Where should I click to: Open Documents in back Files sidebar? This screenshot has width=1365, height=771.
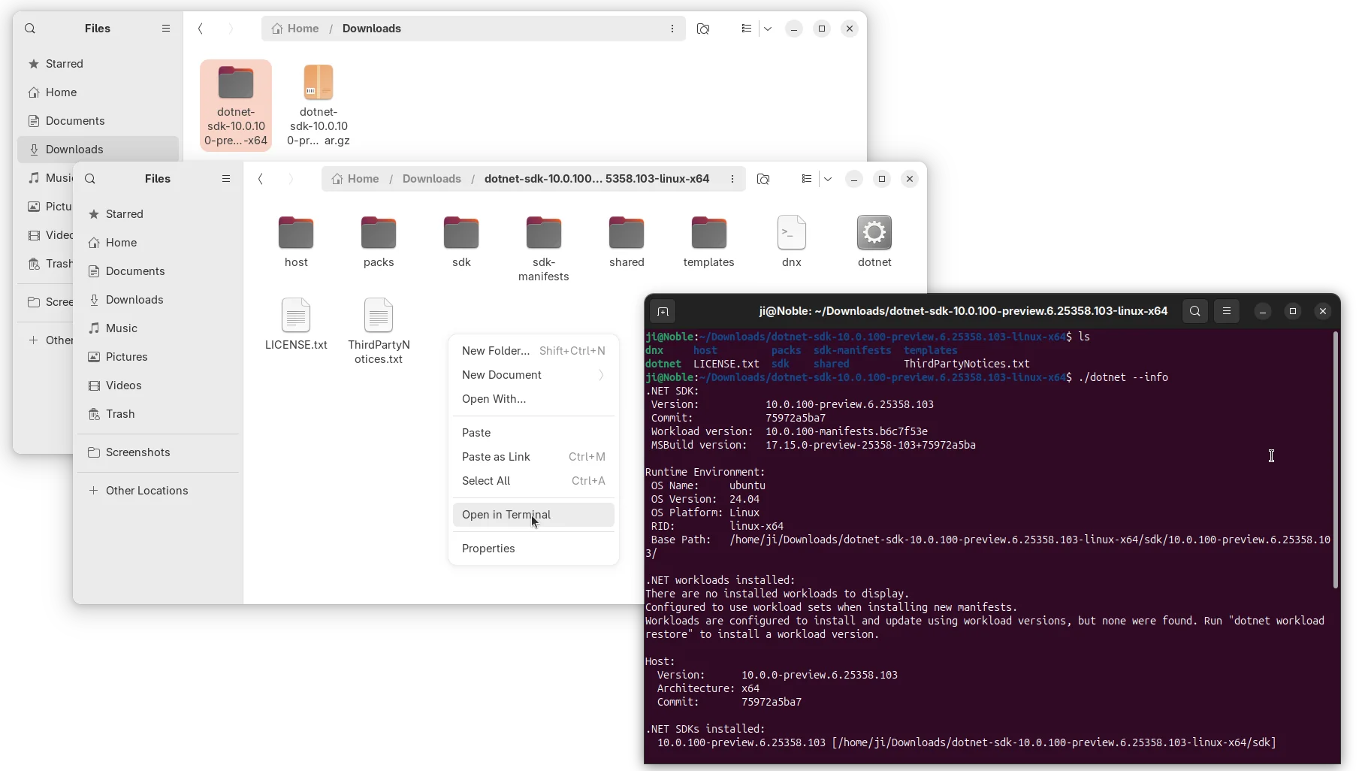click(98, 121)
